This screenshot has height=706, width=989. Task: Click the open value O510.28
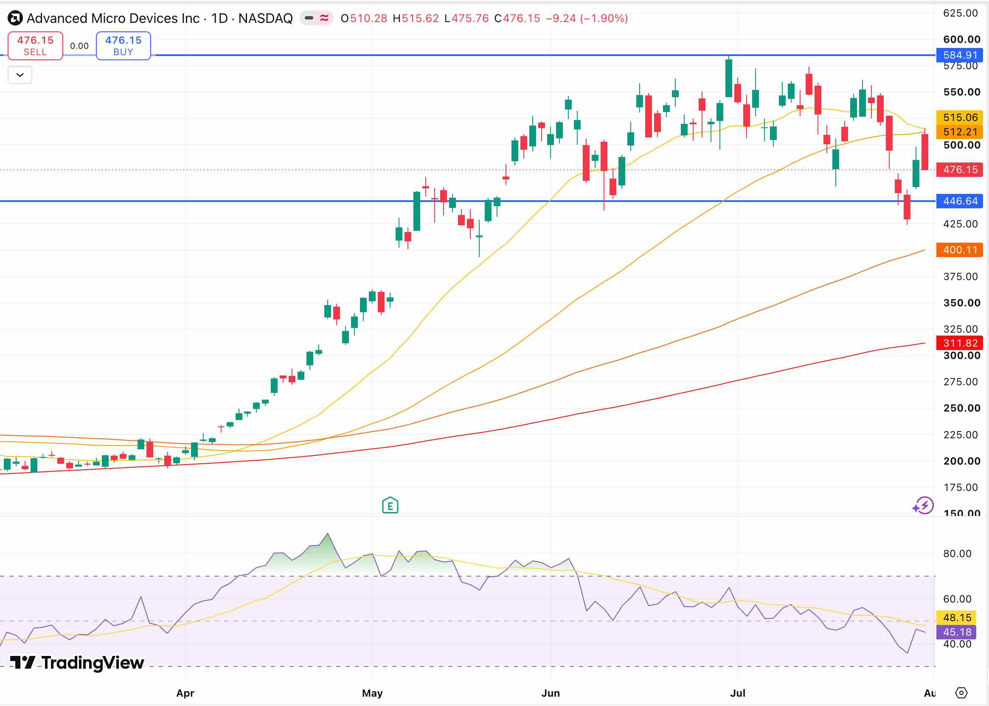[364, 18]
